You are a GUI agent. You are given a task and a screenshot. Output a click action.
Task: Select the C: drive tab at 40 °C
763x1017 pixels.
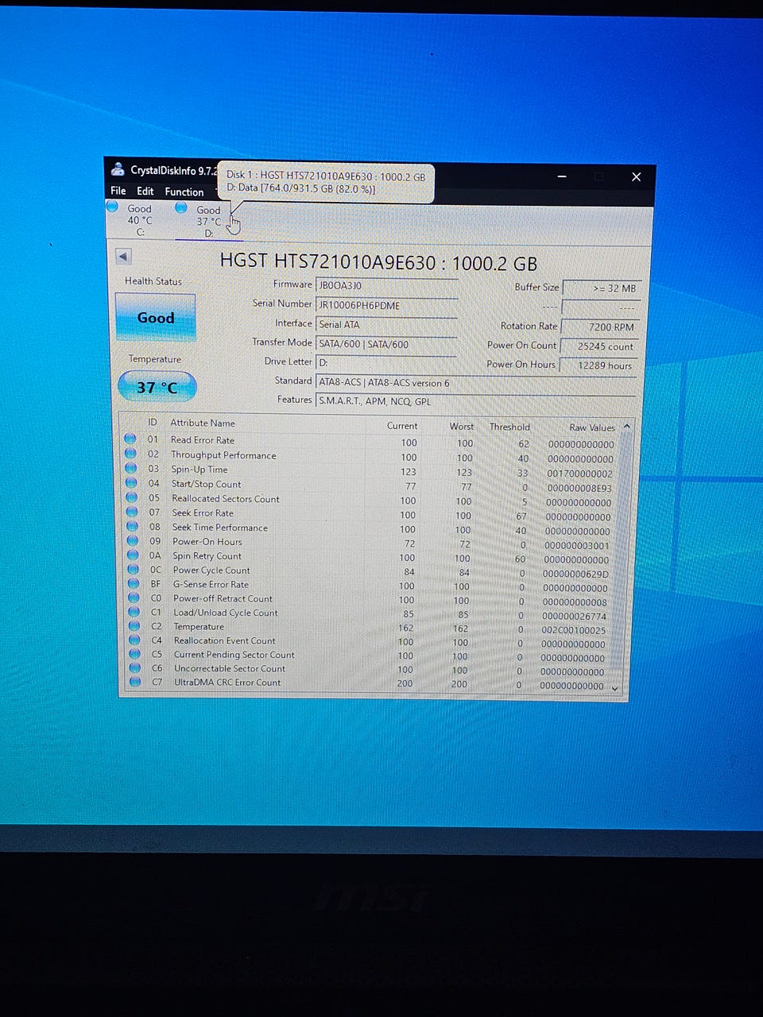click(x=139, y=220)
